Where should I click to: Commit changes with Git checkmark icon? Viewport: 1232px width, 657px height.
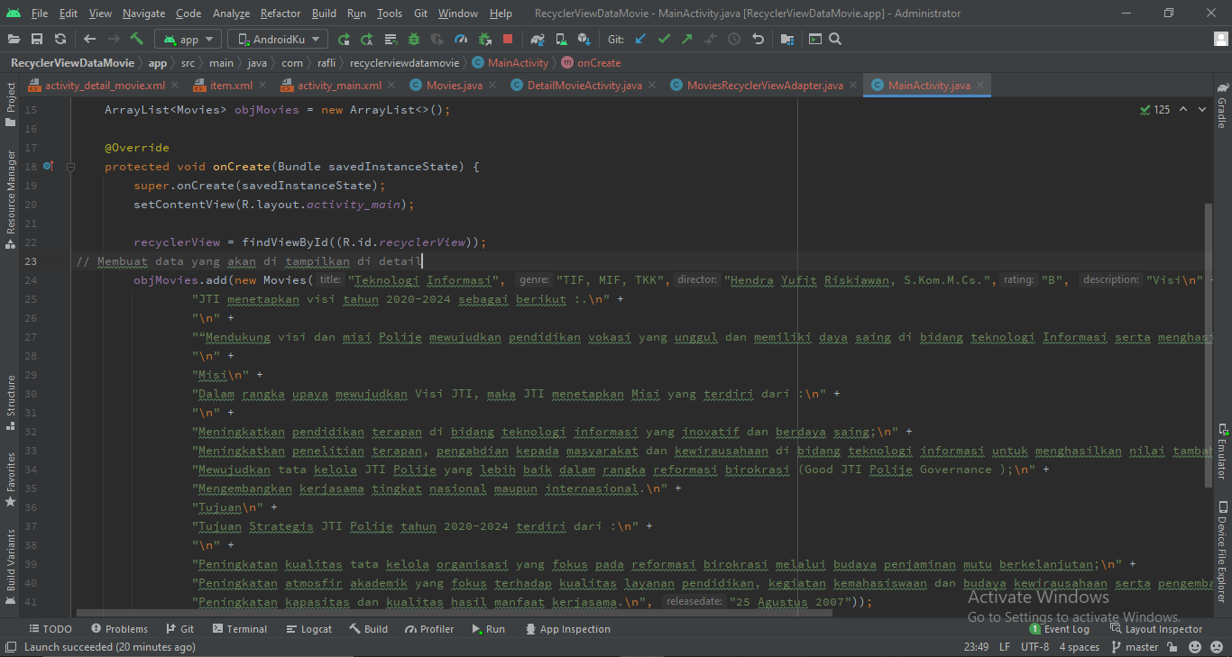pyautogui.click(x=664, y=39)
